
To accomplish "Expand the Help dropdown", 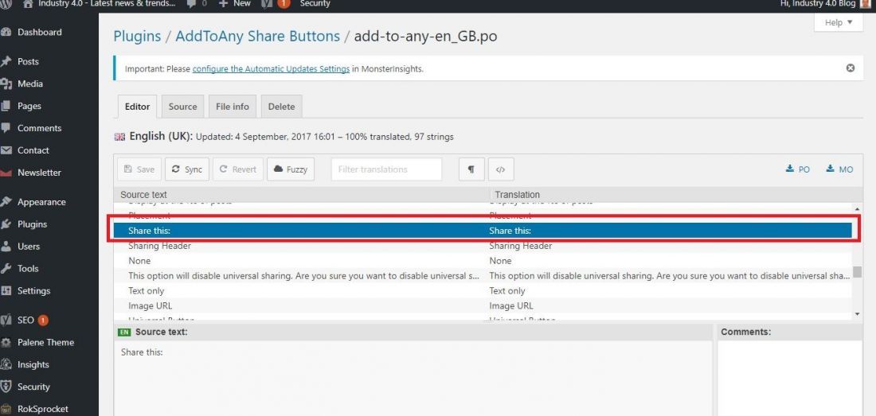I will tap(839, 22).
